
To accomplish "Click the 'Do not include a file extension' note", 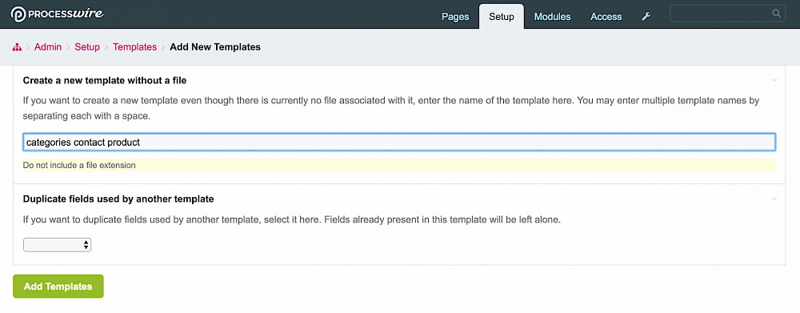I will [79, 166].
